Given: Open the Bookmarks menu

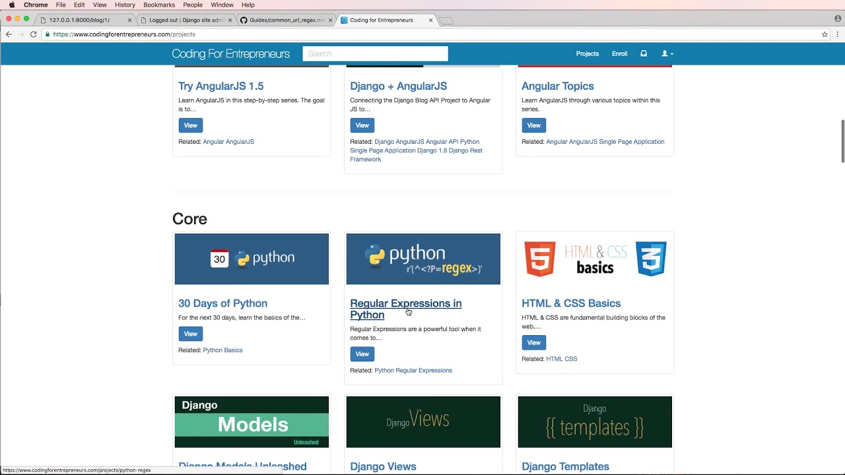Looking at the screenshot, I should (159, 5).
